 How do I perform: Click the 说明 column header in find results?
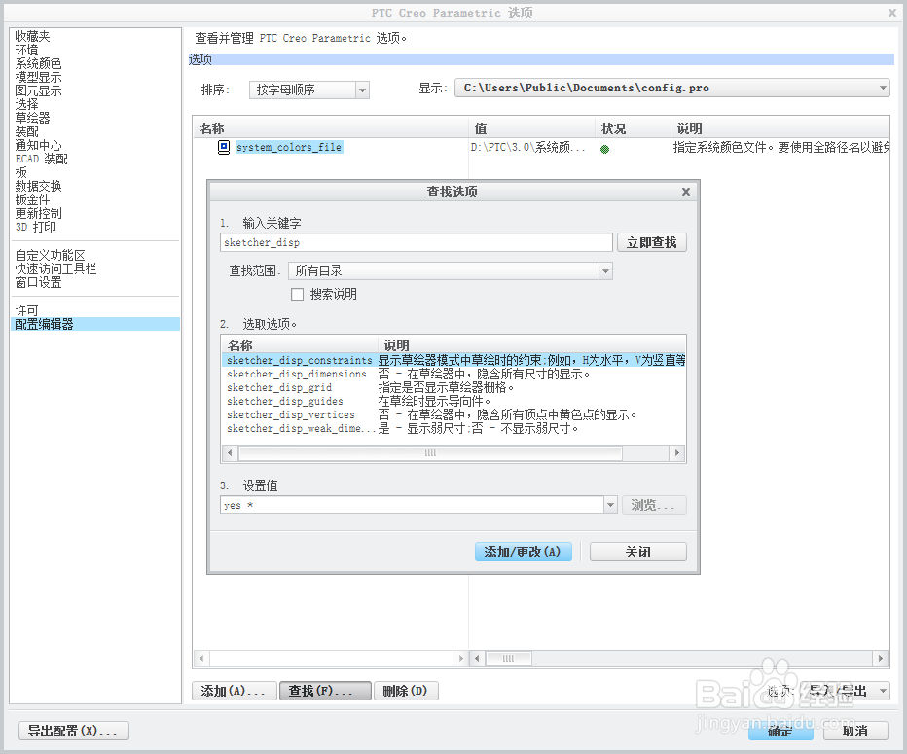coord(531,345)
